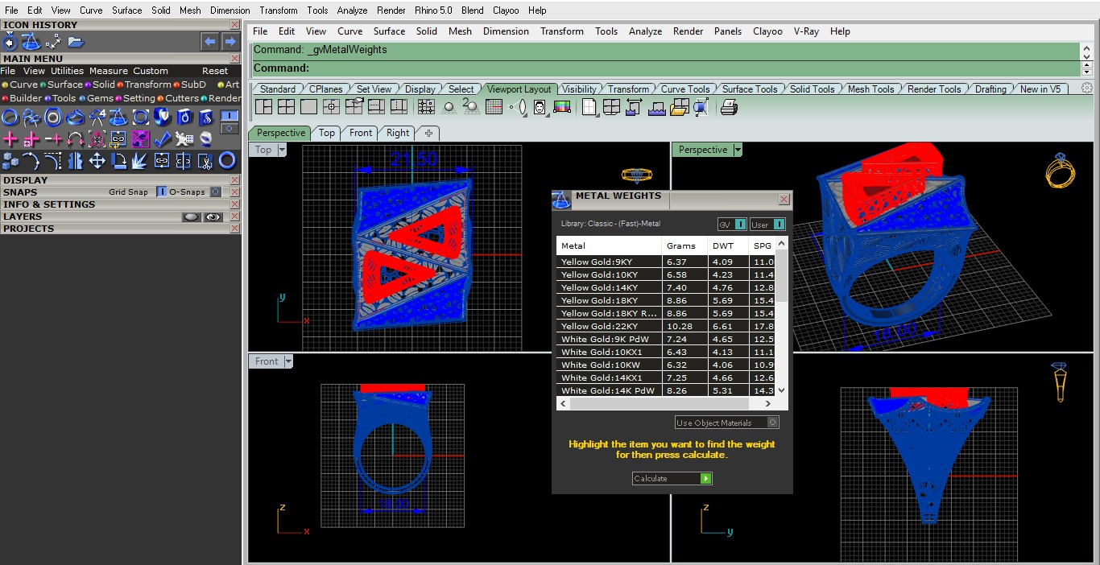
Task: Open the Top viewport dropdown arrow
Action: pos(282,150)
